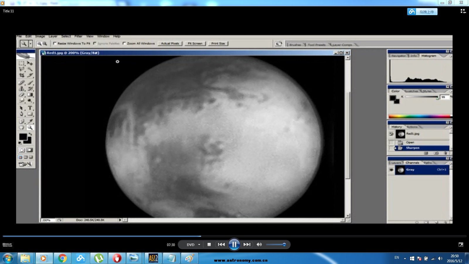Select the Zoom tool in toolbox
Viewport: 469px width, 264px height.
click(30, 127)
